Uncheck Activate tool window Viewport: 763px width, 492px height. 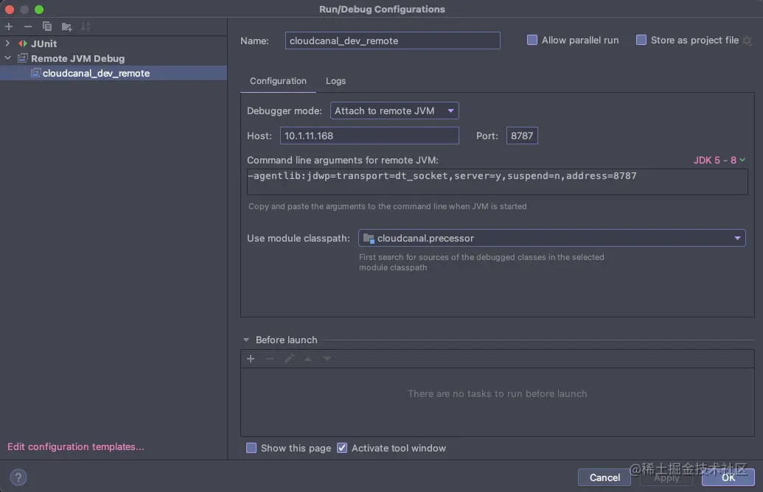point(342,448)
